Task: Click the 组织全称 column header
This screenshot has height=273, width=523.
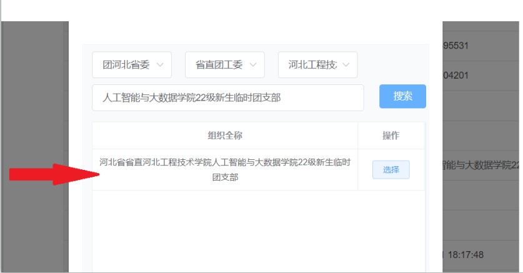Action: (225, 136)
